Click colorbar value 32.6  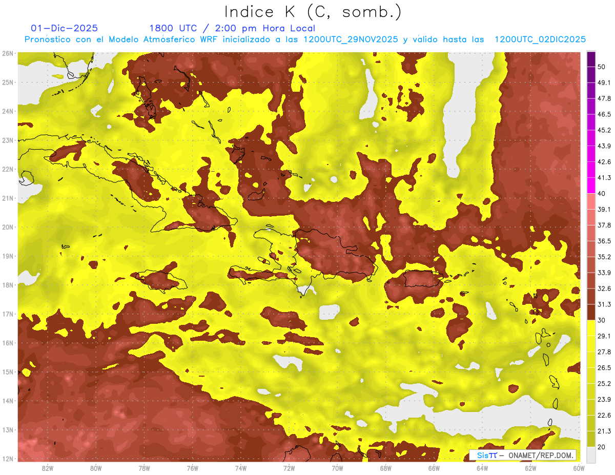tap(604, 288)
